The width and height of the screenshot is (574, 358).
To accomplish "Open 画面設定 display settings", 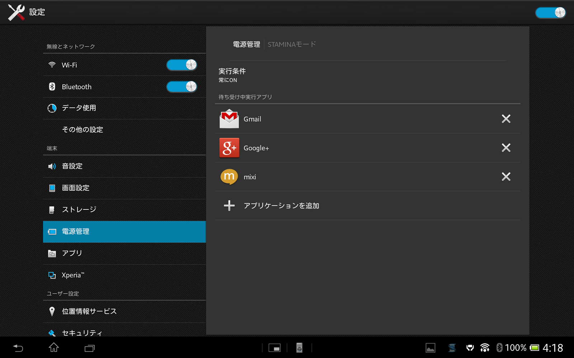I will (124, 188).
